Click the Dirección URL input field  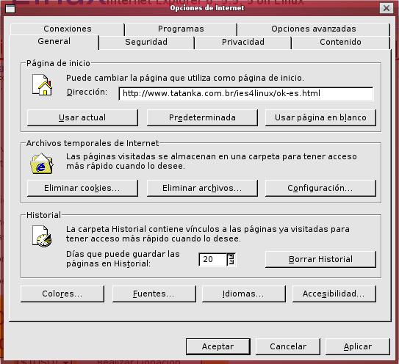click(x=246, y=93)
